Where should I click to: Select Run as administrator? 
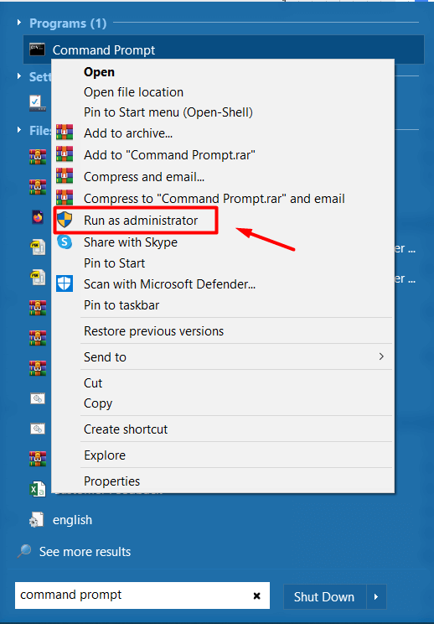[141, 220]
